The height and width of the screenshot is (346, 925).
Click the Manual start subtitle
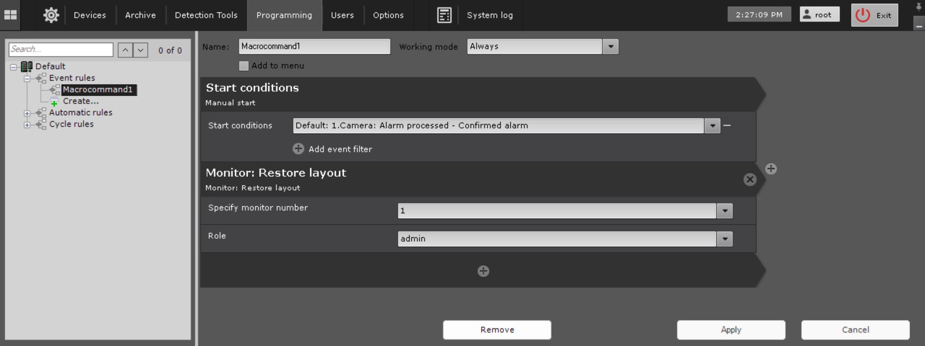[230, 103]
